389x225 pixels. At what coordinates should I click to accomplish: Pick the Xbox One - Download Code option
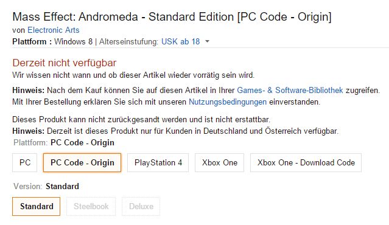[306, 162]
